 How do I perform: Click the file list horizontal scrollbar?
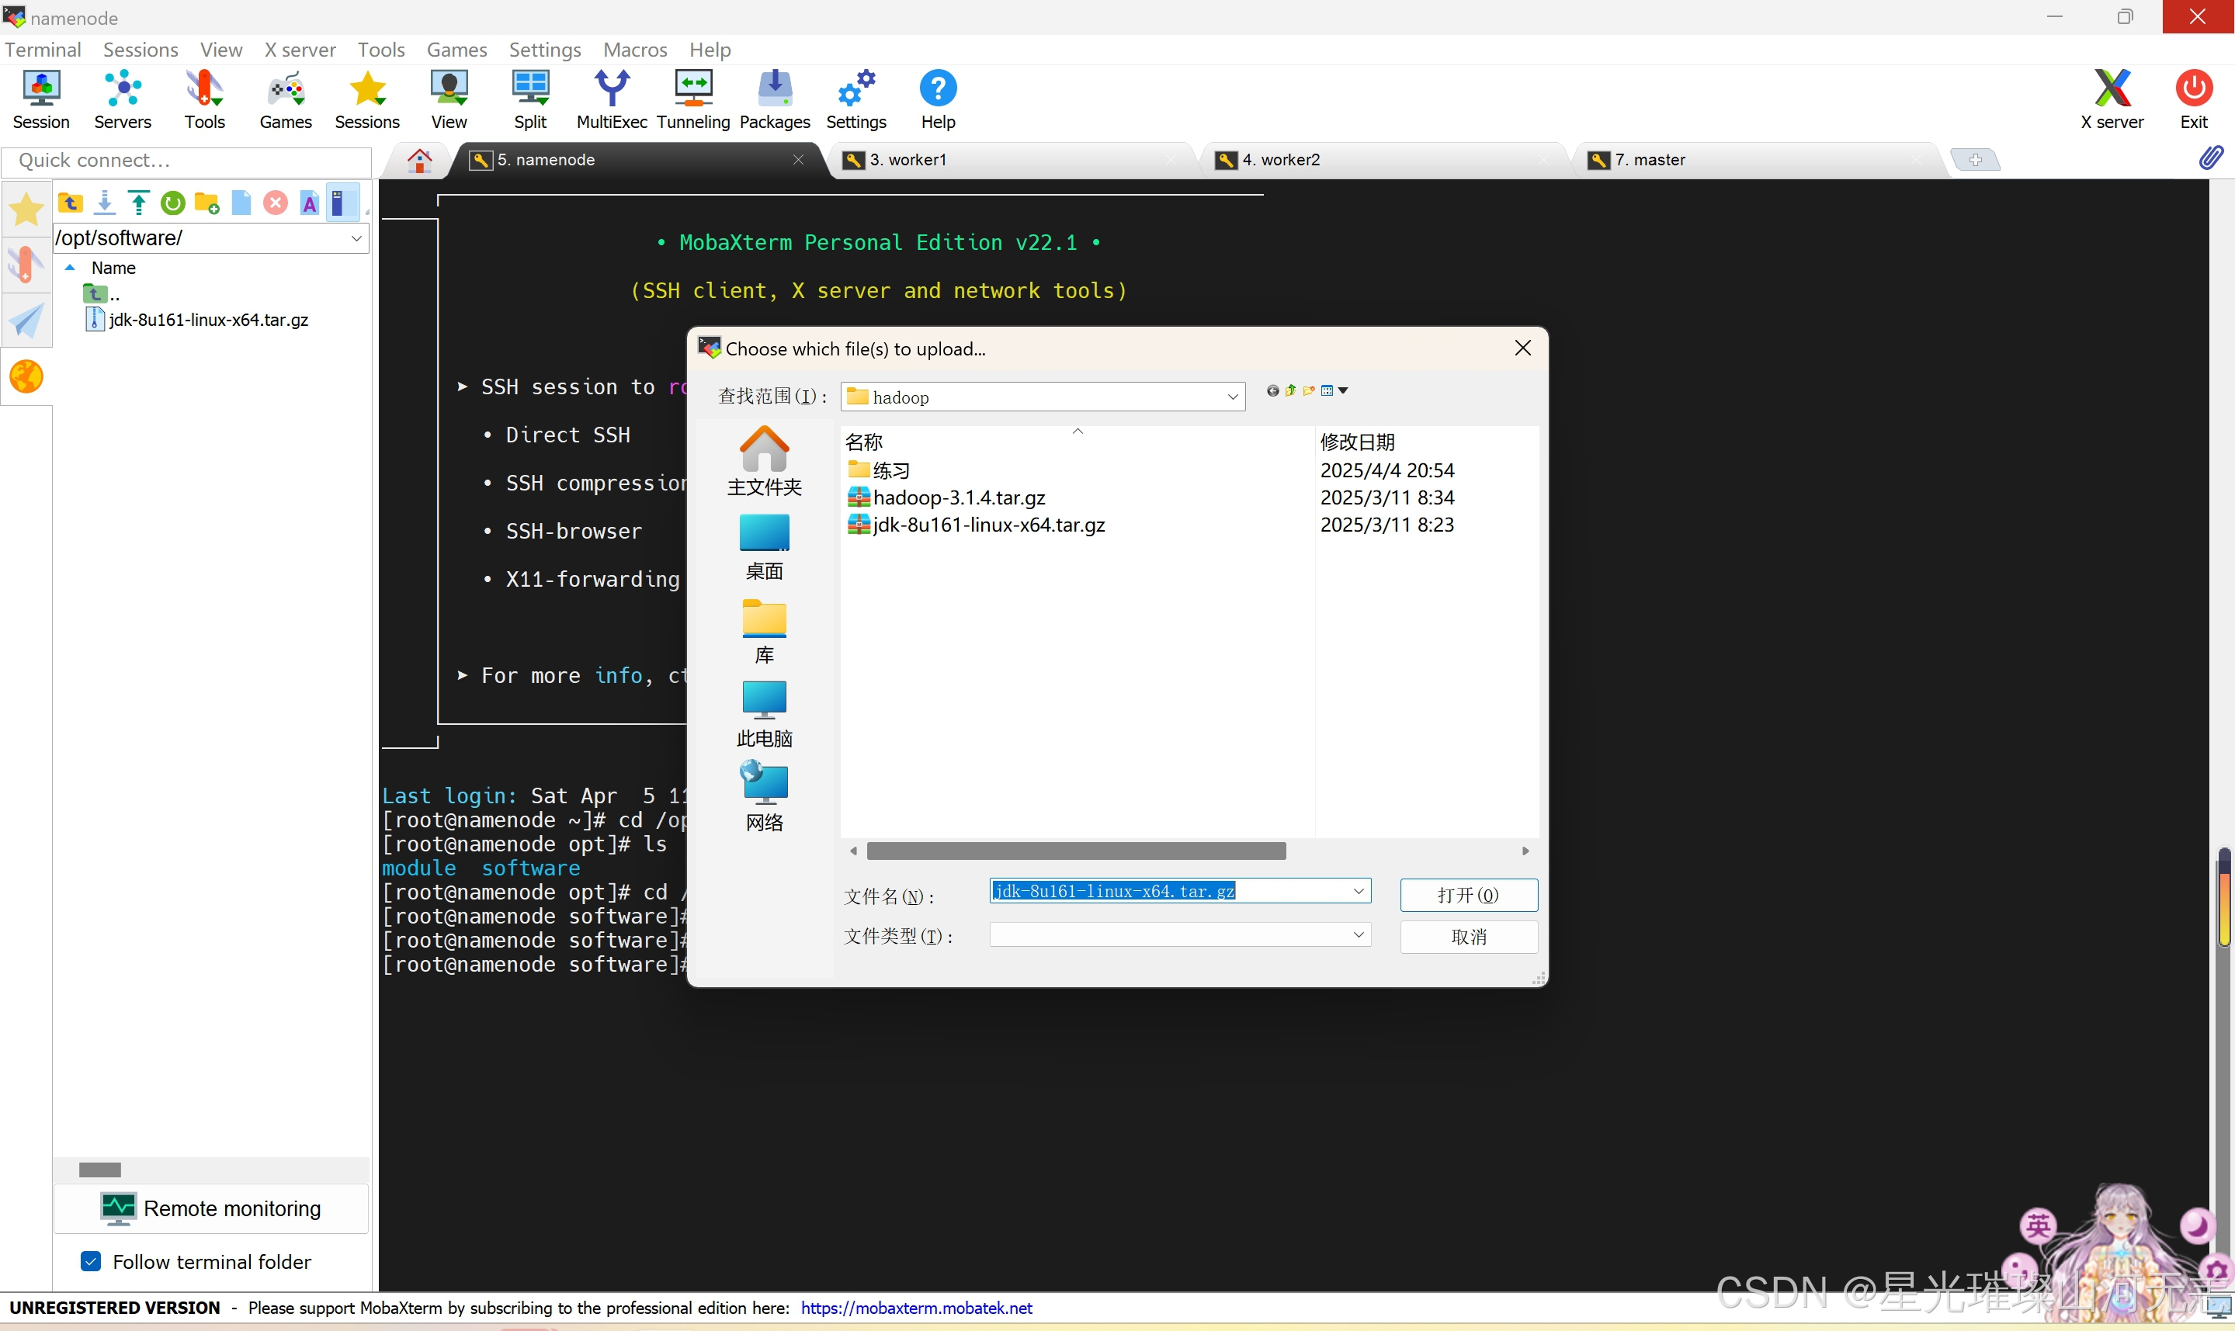[x=1076, y=851]
